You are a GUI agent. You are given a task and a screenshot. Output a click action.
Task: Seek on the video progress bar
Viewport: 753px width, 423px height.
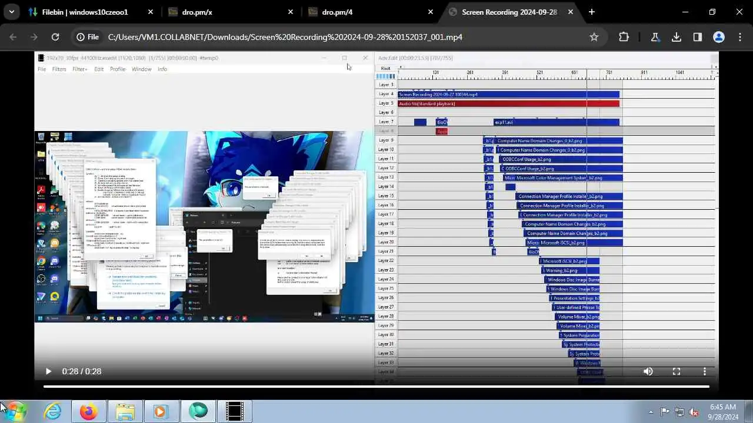tap(376, 387)
